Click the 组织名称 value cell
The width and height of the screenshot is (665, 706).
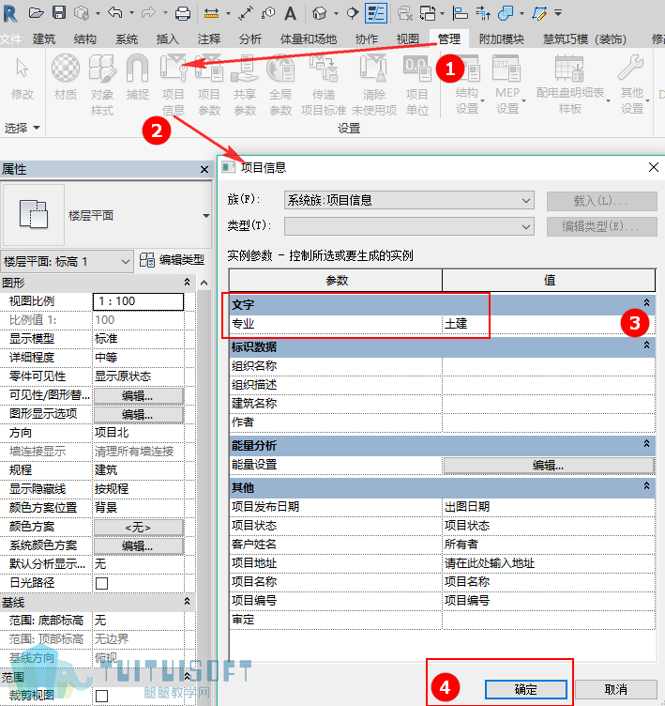coord(548,366)
